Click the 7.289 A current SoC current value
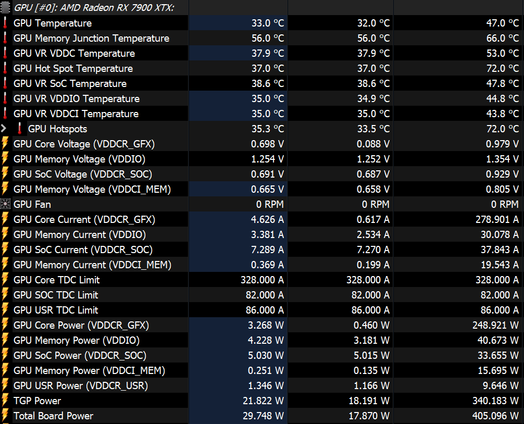 tap(267, 250)
